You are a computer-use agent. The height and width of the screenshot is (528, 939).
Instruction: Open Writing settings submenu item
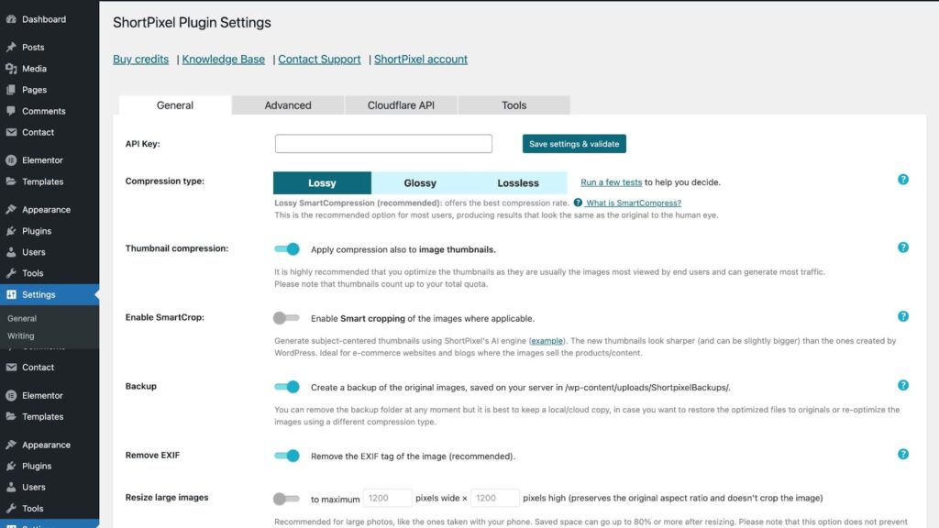(21, 336)
